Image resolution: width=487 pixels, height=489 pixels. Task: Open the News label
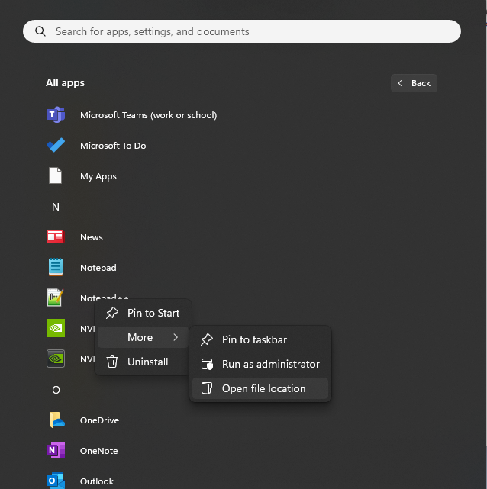[x=92, y=237]
